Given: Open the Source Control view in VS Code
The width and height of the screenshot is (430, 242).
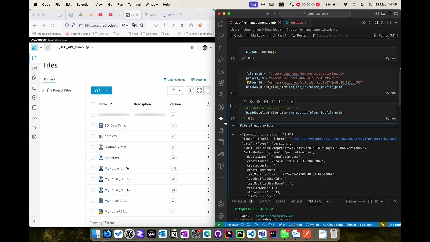Looking at the screenshot, I should pos(221,47).
